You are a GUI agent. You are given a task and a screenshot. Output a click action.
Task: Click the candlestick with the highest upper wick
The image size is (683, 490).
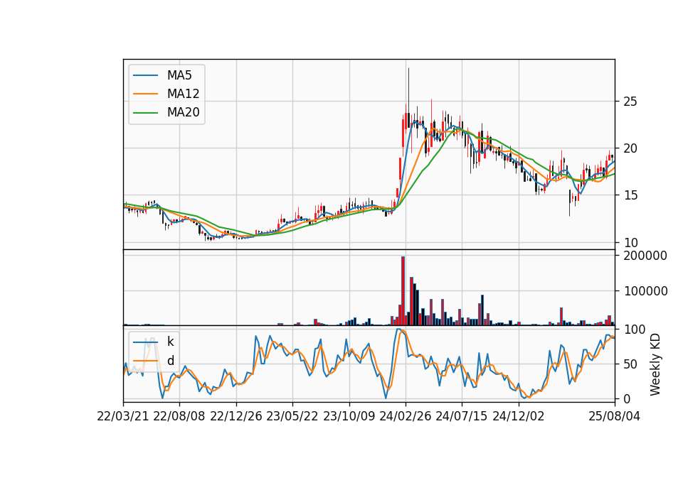click(x=408, y=98)
